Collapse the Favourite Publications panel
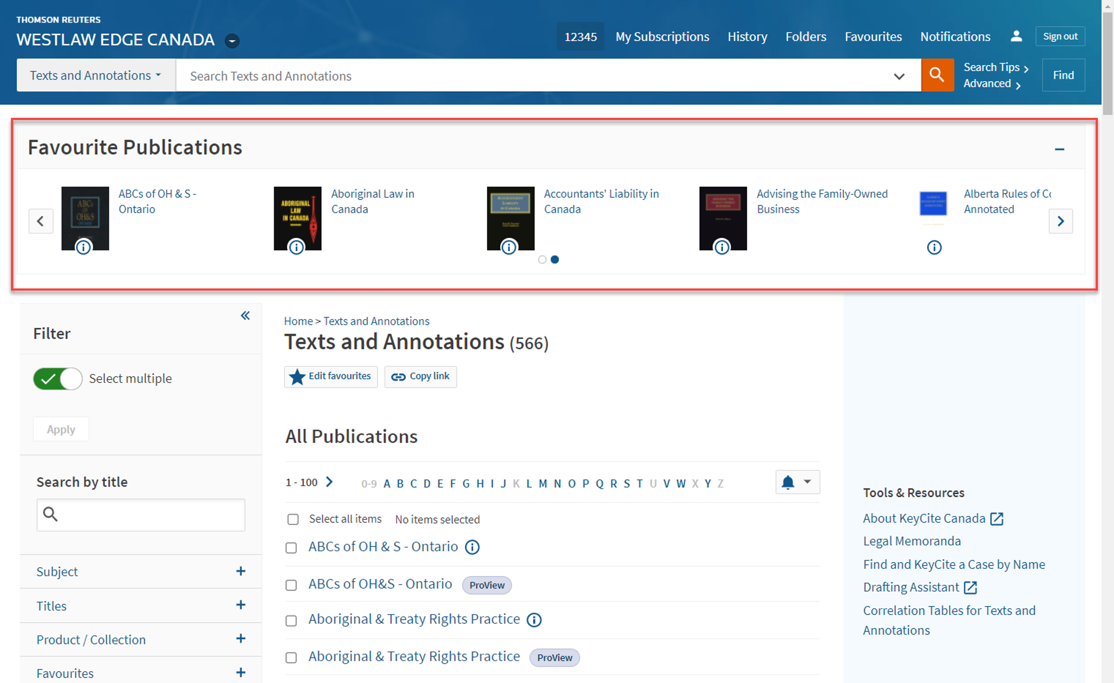 (1059, 149)
